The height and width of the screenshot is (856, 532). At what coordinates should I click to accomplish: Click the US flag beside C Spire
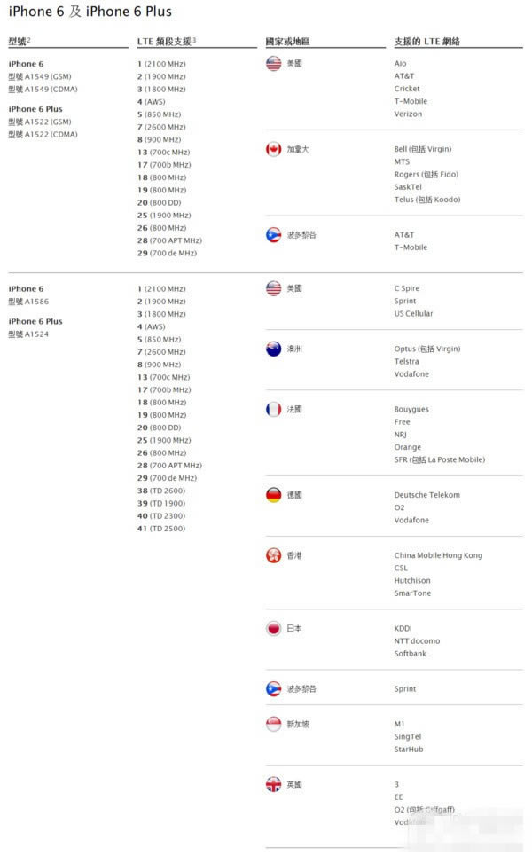click(273, 288)
